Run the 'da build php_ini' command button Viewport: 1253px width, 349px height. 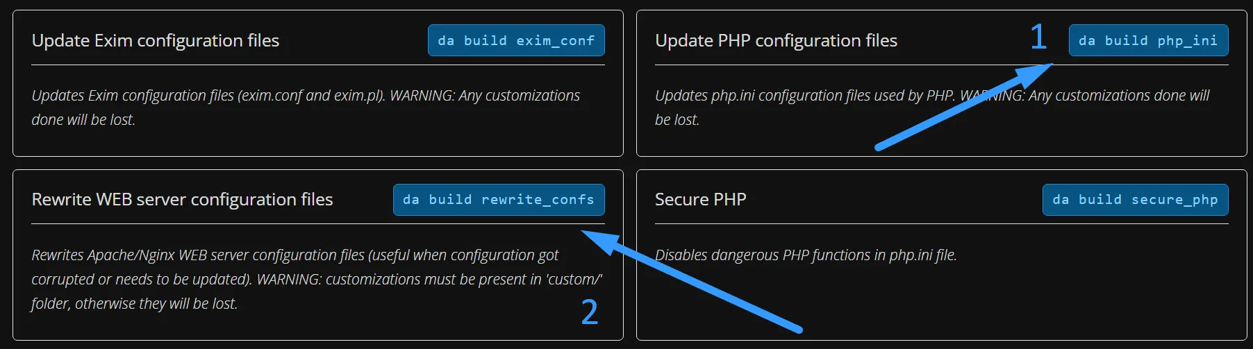pyautogui.click(x=1148, y=40)
